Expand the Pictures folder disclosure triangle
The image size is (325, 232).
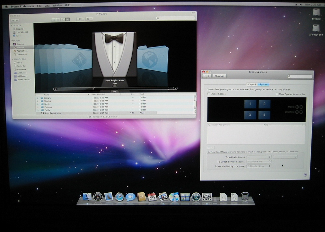38,107
